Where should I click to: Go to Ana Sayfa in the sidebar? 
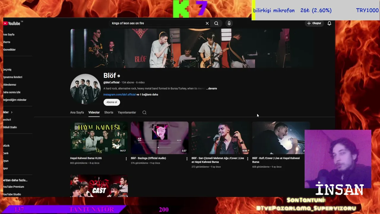coord(9,34)
